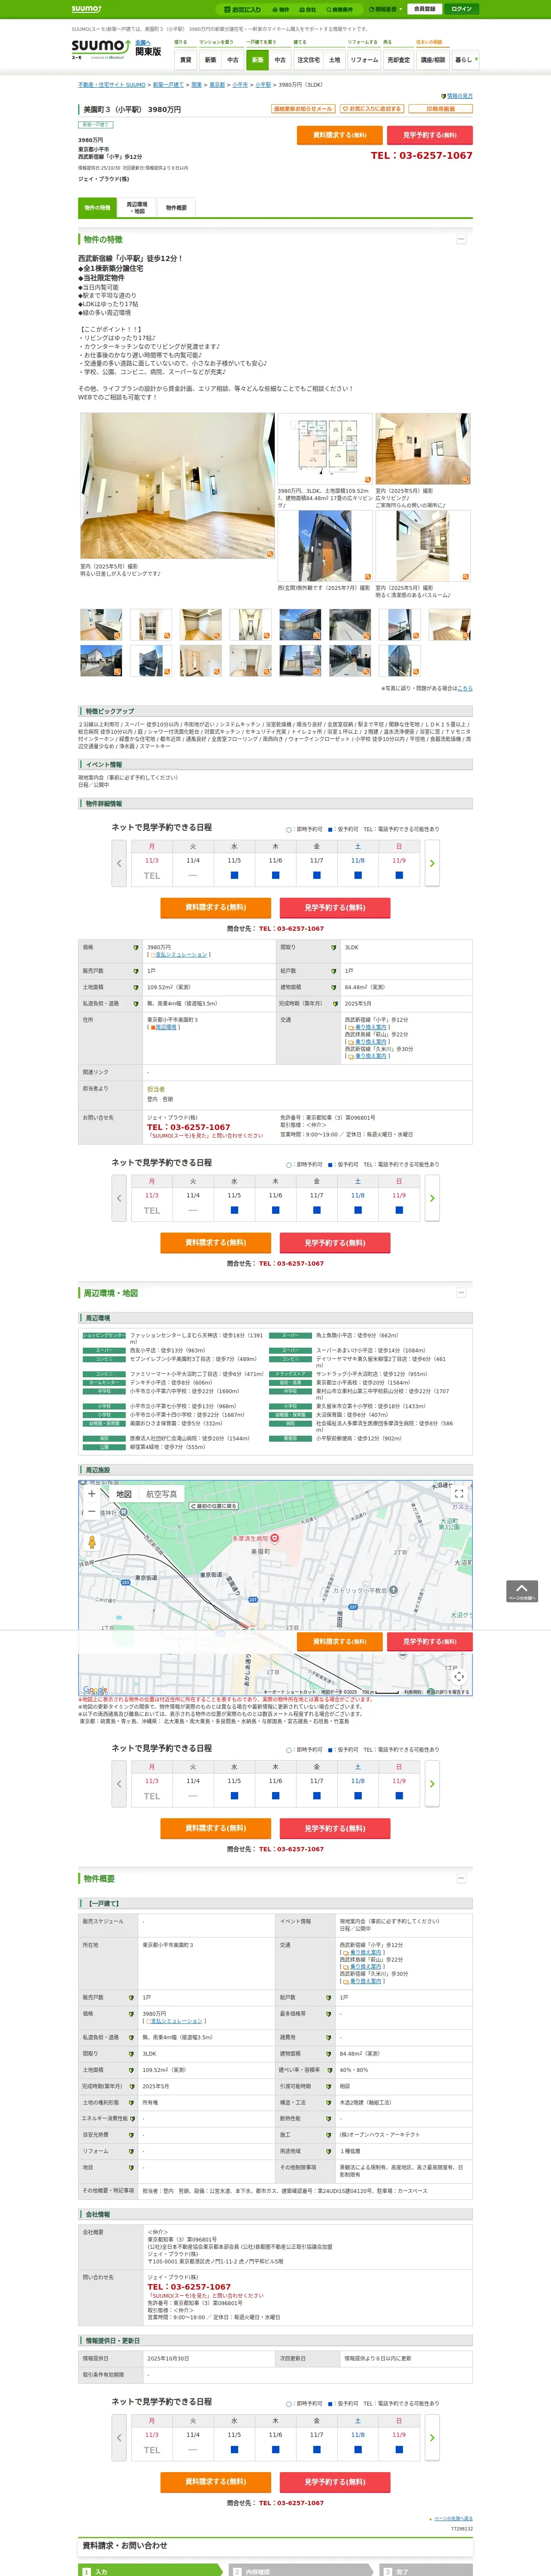
Task: Open the exterior photo dated 2025年7月
Action: point(324,547)
